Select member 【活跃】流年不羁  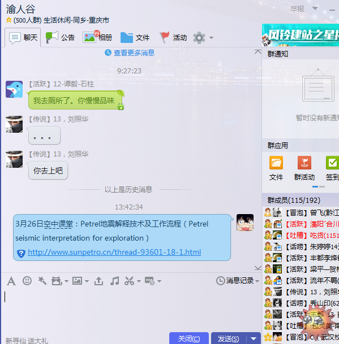coord(301,281)
